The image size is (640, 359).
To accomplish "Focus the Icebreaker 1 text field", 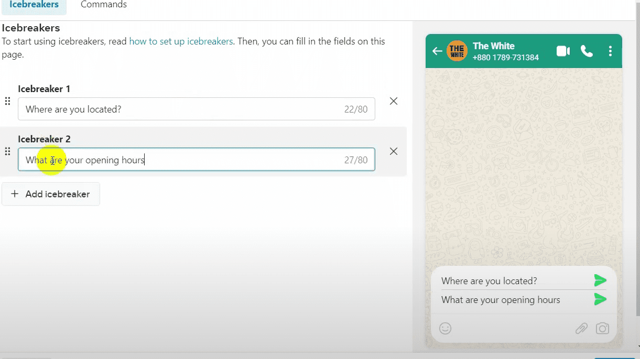I will click(x=178, y=109).
